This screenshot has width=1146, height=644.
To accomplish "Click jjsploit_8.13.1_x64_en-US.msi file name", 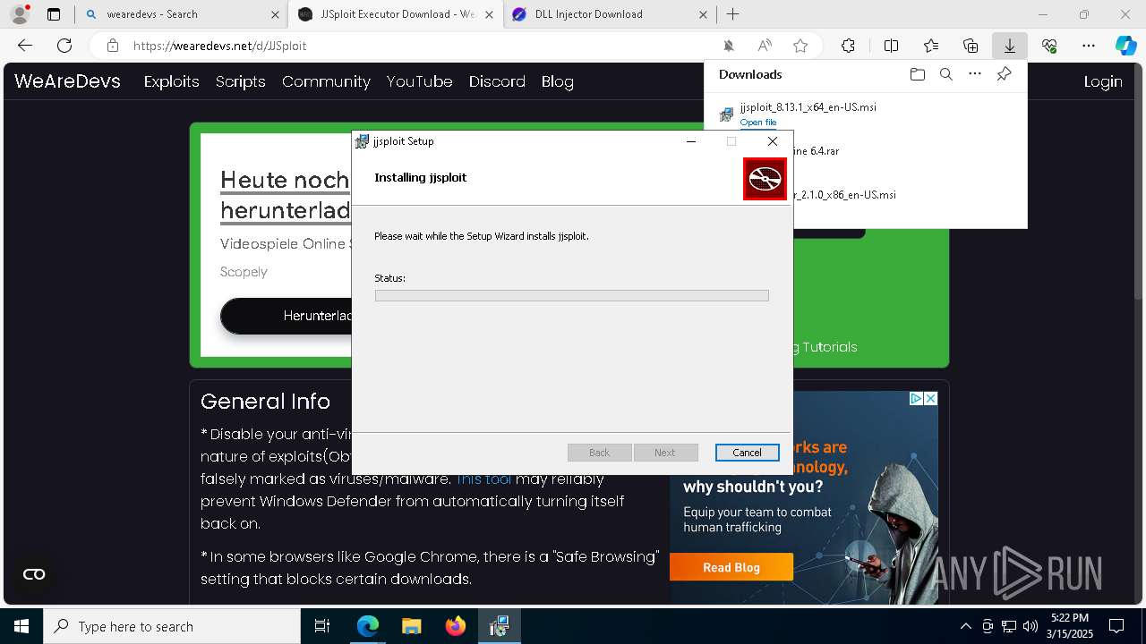I will pos(808,106).
